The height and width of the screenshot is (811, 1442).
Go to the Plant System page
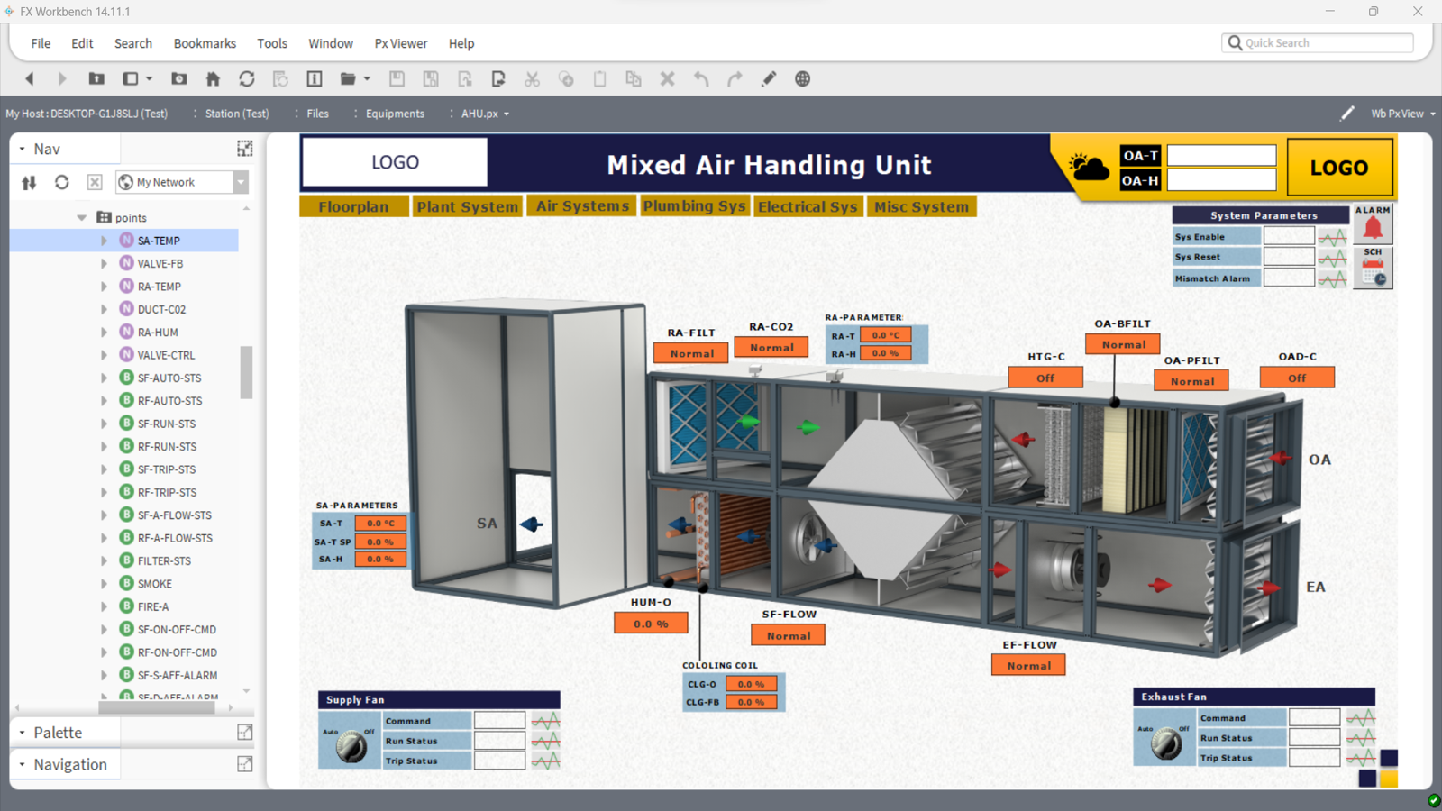467,206
